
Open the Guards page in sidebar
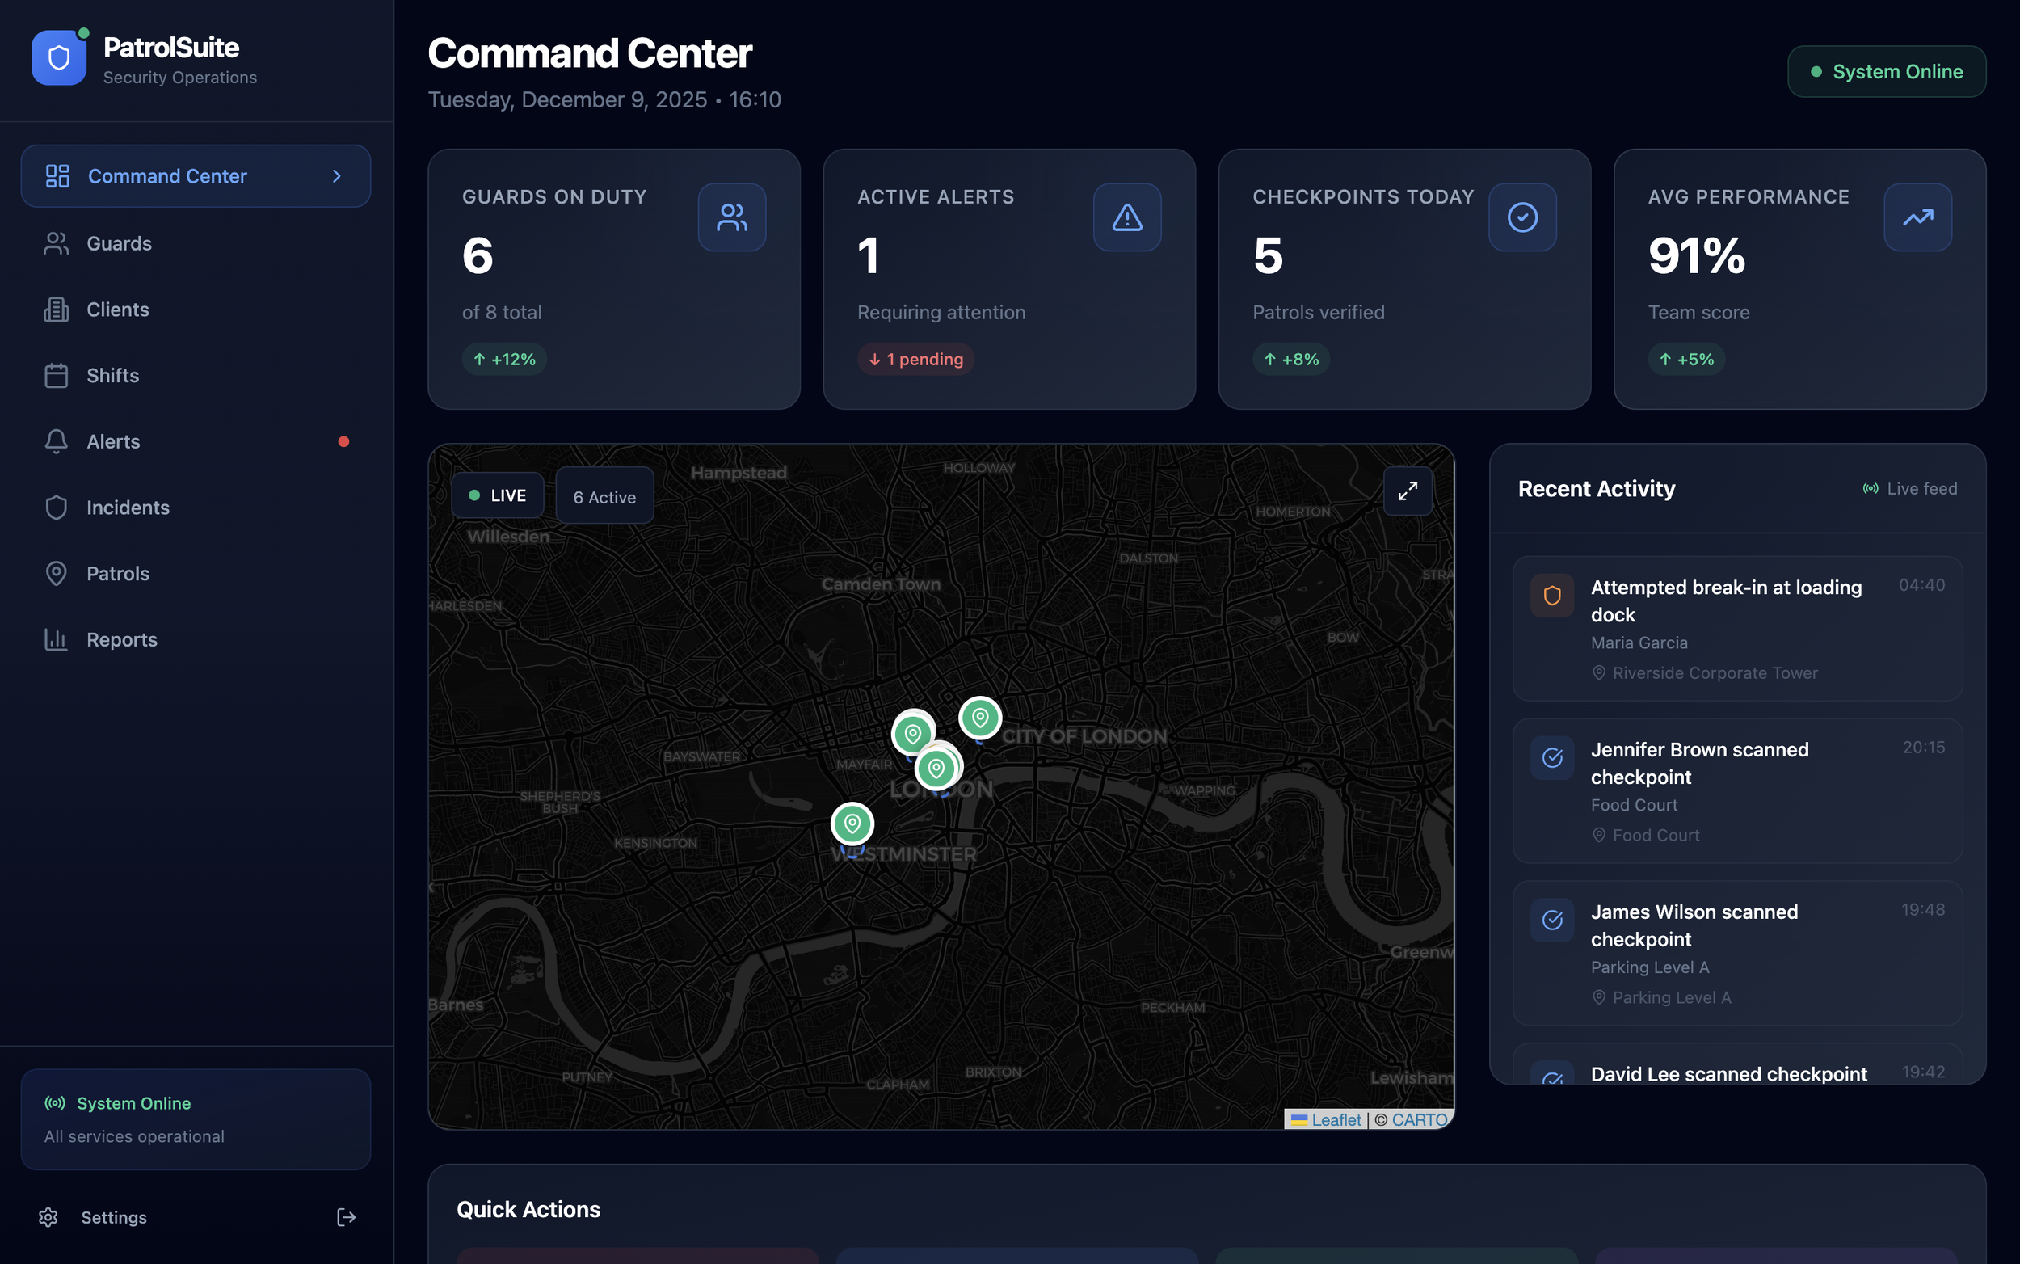click(120, 243)
